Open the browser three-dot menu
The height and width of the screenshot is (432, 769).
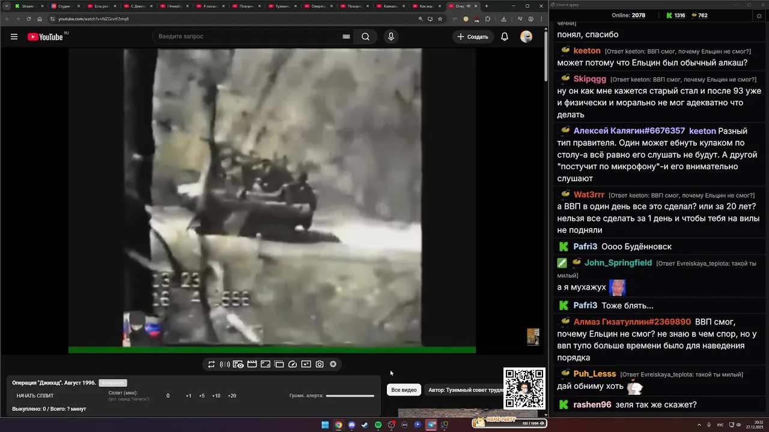click(541, 19)
